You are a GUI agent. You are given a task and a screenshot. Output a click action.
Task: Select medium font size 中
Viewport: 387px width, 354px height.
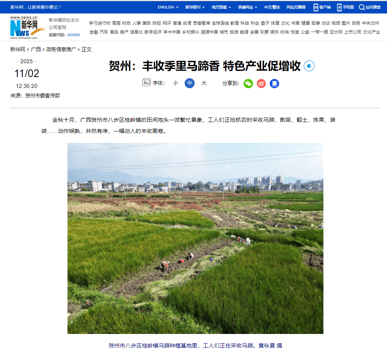(190, 83)
